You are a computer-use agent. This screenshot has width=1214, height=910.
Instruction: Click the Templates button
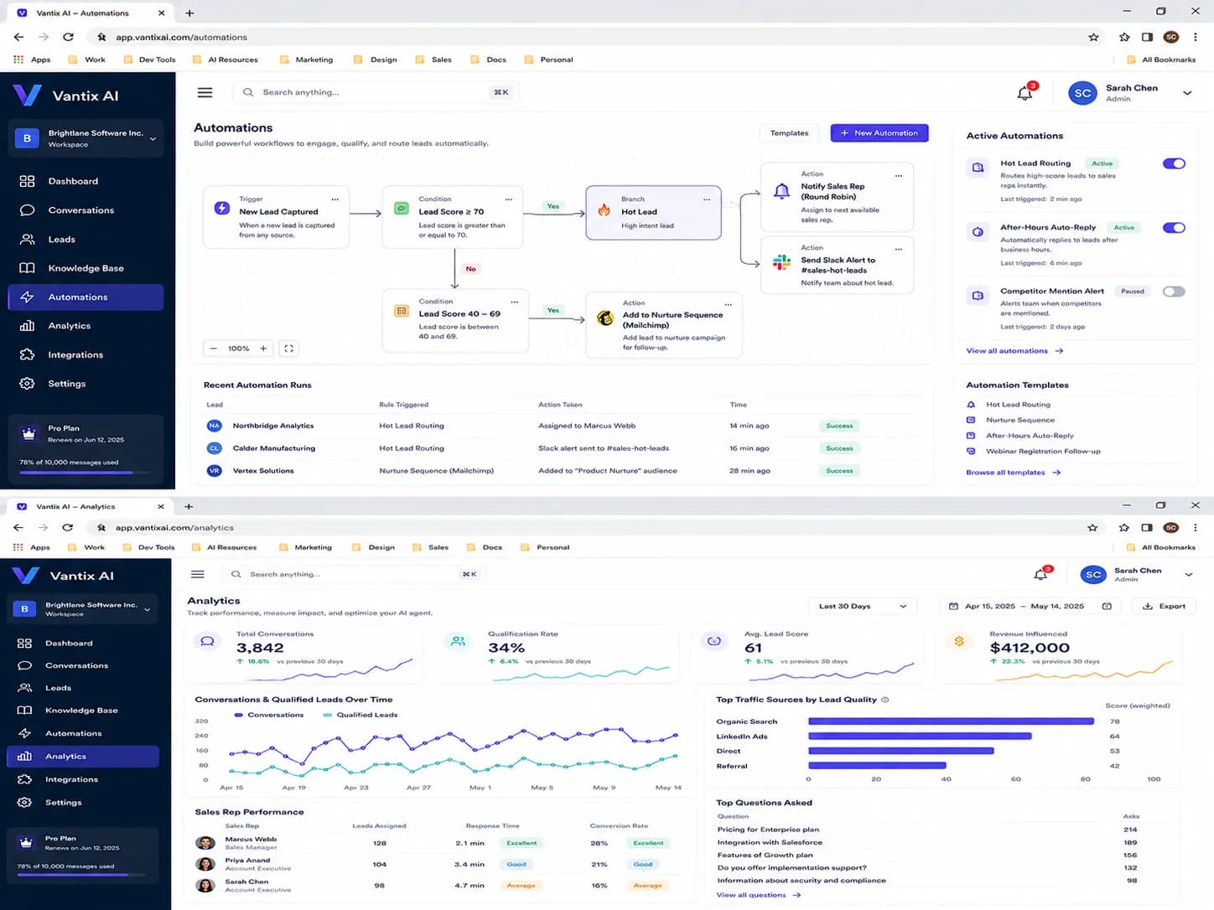coord(789,133)
